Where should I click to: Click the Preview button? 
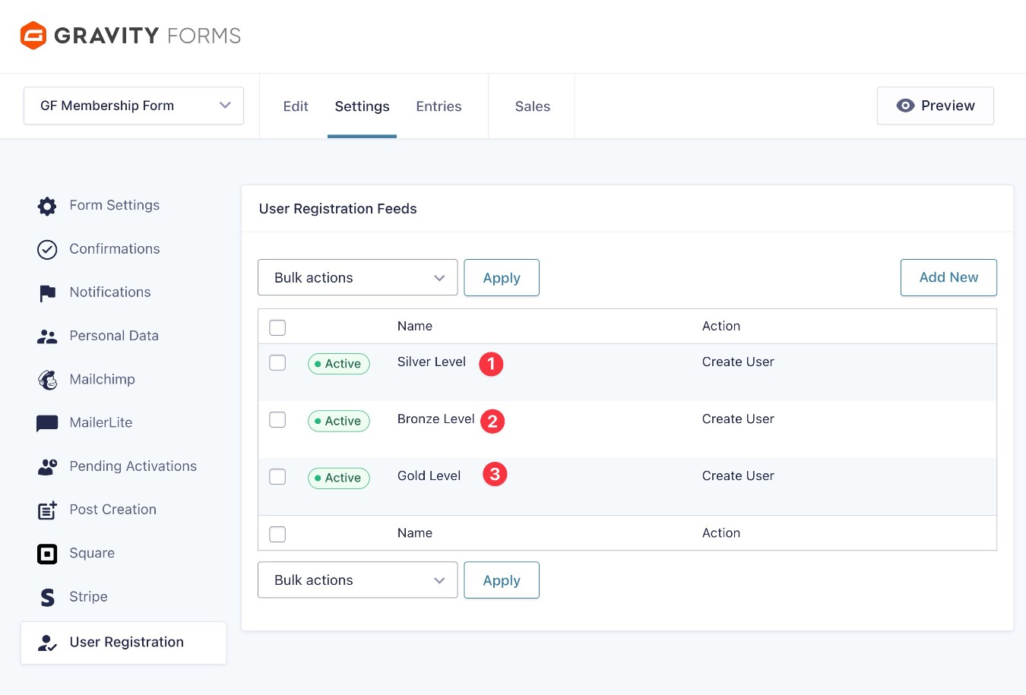(936, 106)
